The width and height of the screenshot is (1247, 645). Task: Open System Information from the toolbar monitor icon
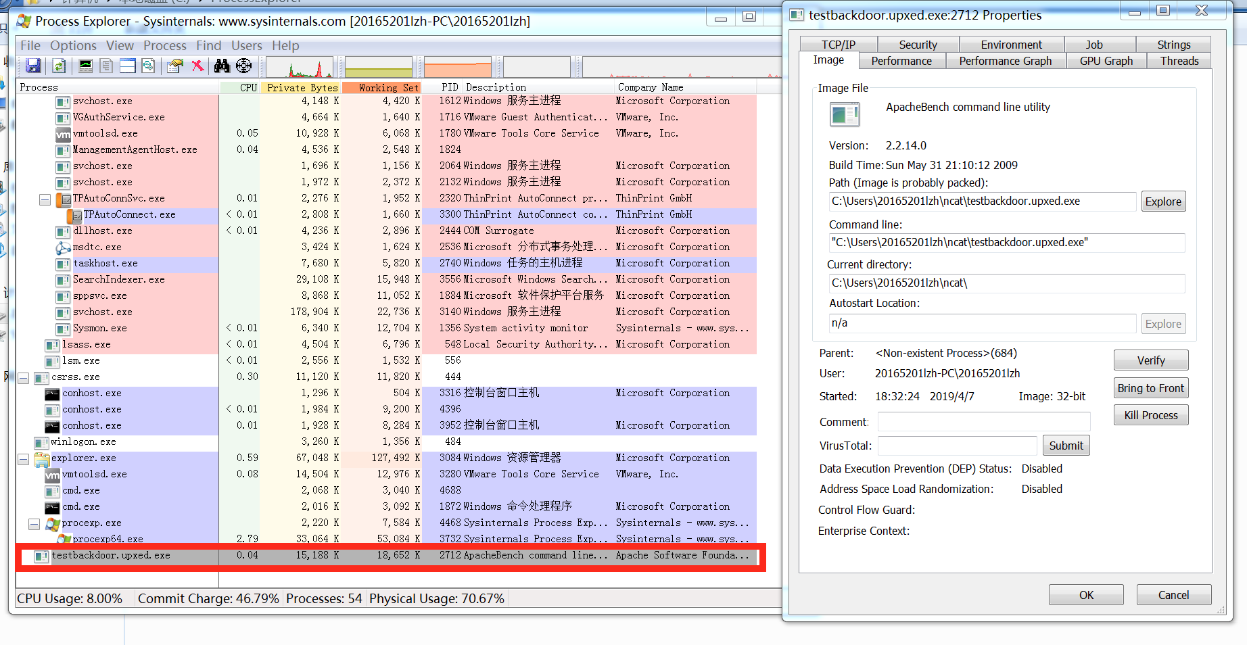point(86,66)
